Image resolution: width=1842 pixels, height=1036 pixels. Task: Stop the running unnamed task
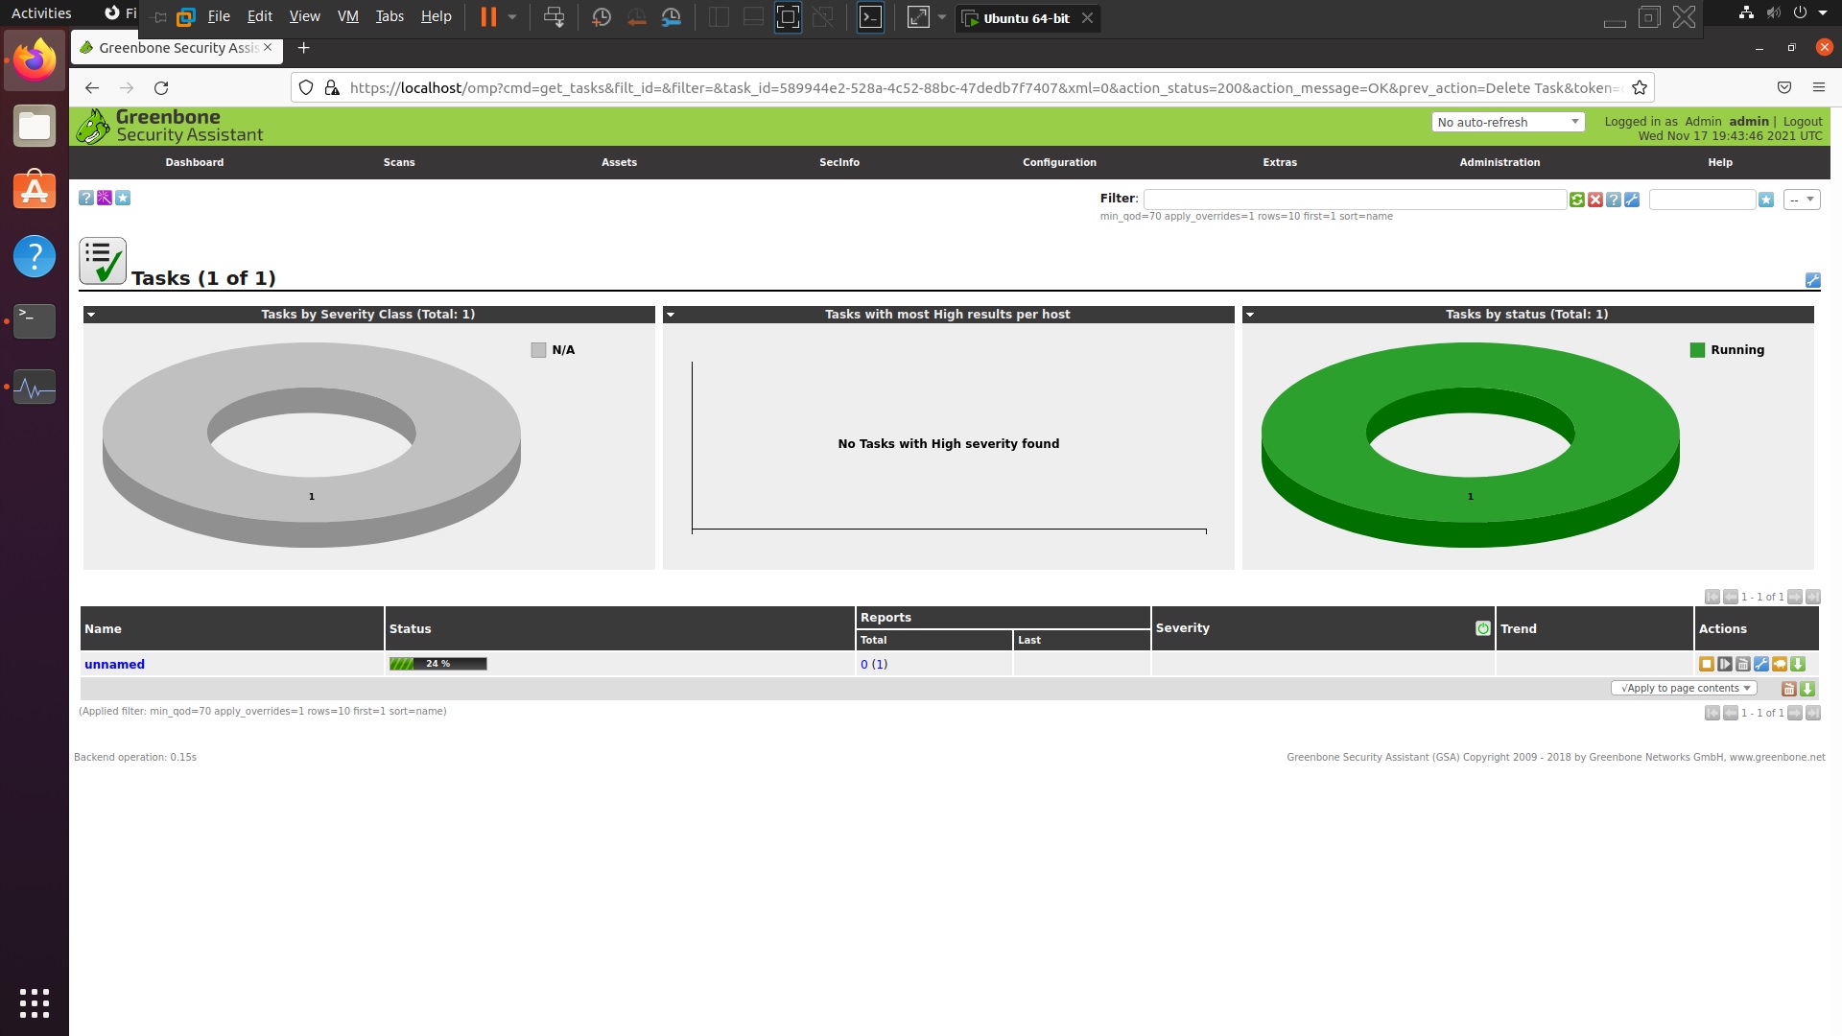click(1706, 664)
